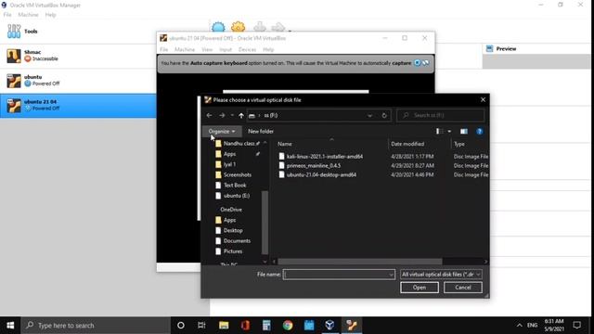The image size is (594, 334).
Task: Suppress future auto capture notifications icon
Action: click(426, 63)
